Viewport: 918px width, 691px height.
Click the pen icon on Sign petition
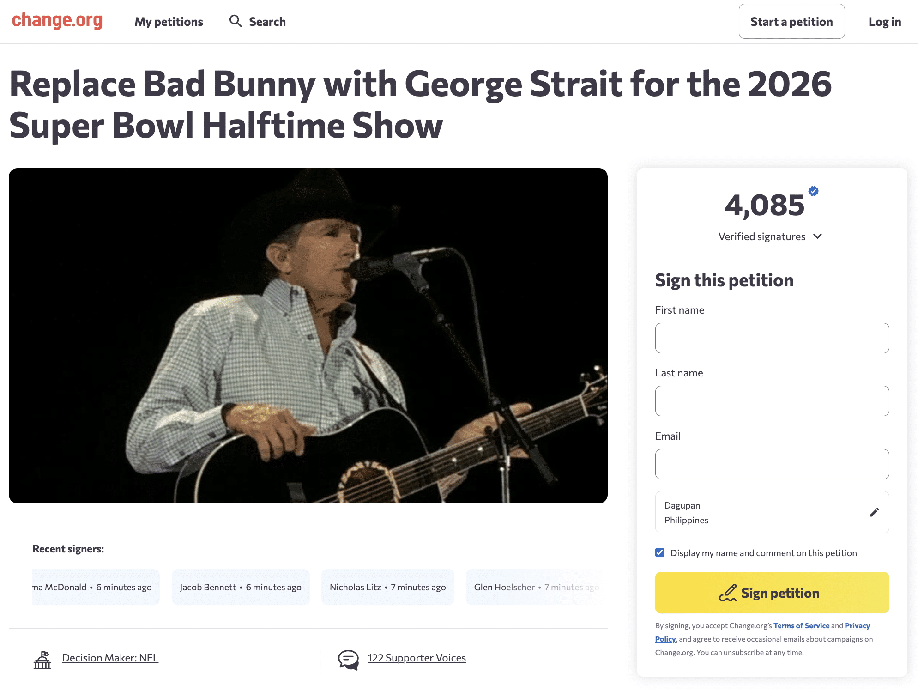coord(728,593)
